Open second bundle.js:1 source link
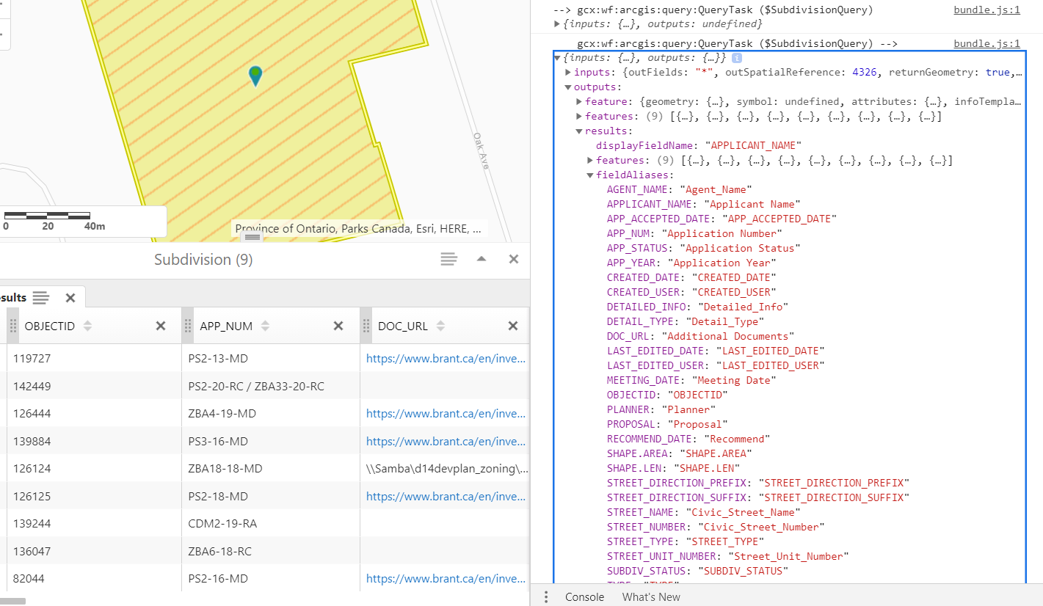 point(986,43)
